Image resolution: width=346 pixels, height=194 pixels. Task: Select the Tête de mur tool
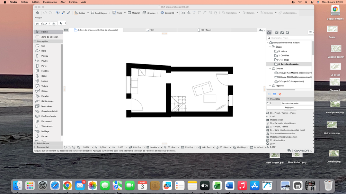(48, 126)
